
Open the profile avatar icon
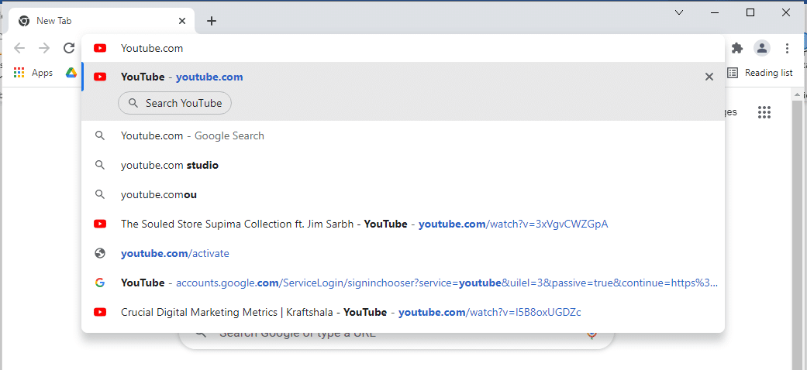tap(762, 48)
